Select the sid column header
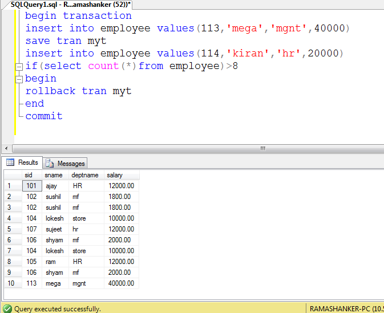This screenshot has width=384, height=313. click(32, 175)
